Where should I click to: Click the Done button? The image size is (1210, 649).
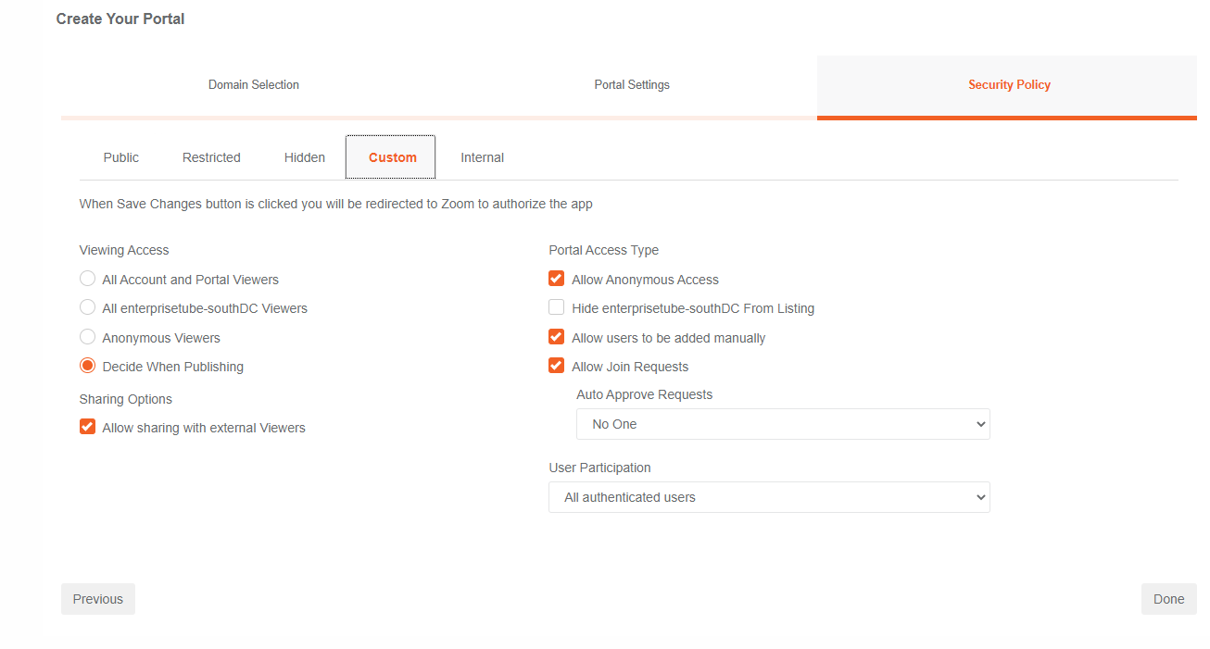[x=1168, y=599]
